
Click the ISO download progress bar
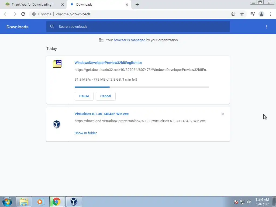(142, 87)
